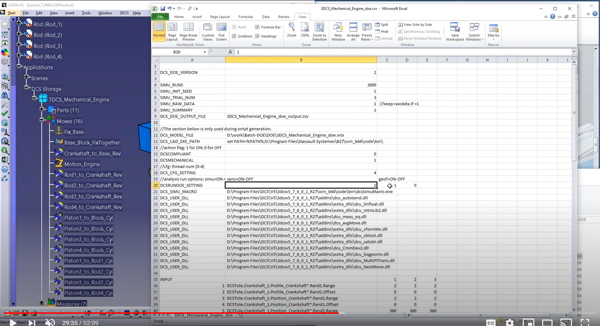Select Rod4_to_Crankshaft_Rev move
600x326 pixels.
[x=93, y=207]
